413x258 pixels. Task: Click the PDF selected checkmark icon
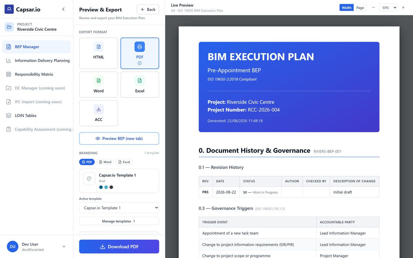click(140, 63)
